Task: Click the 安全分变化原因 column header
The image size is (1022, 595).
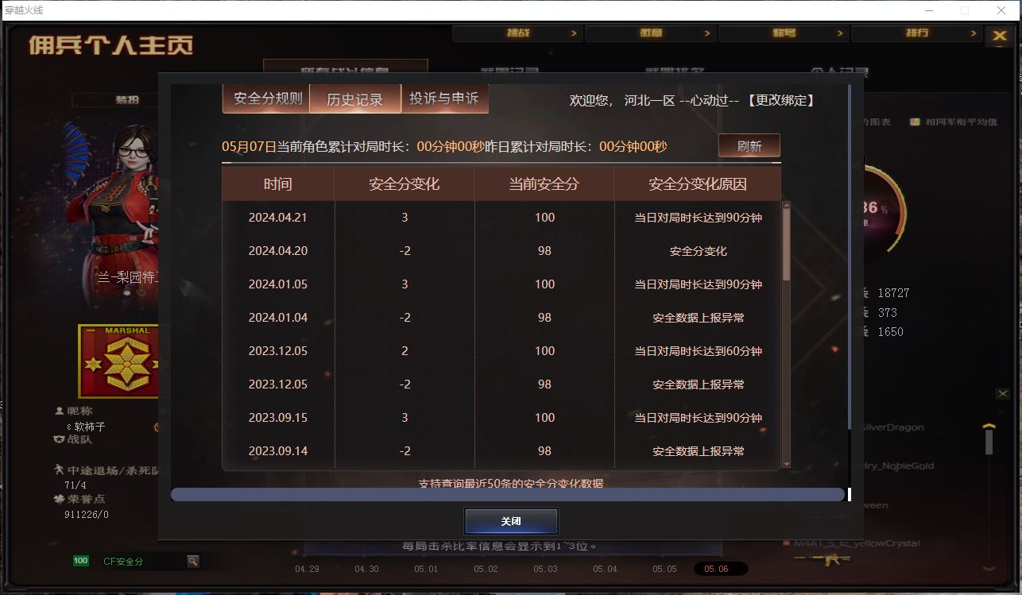Action: [x=698, y=184]
